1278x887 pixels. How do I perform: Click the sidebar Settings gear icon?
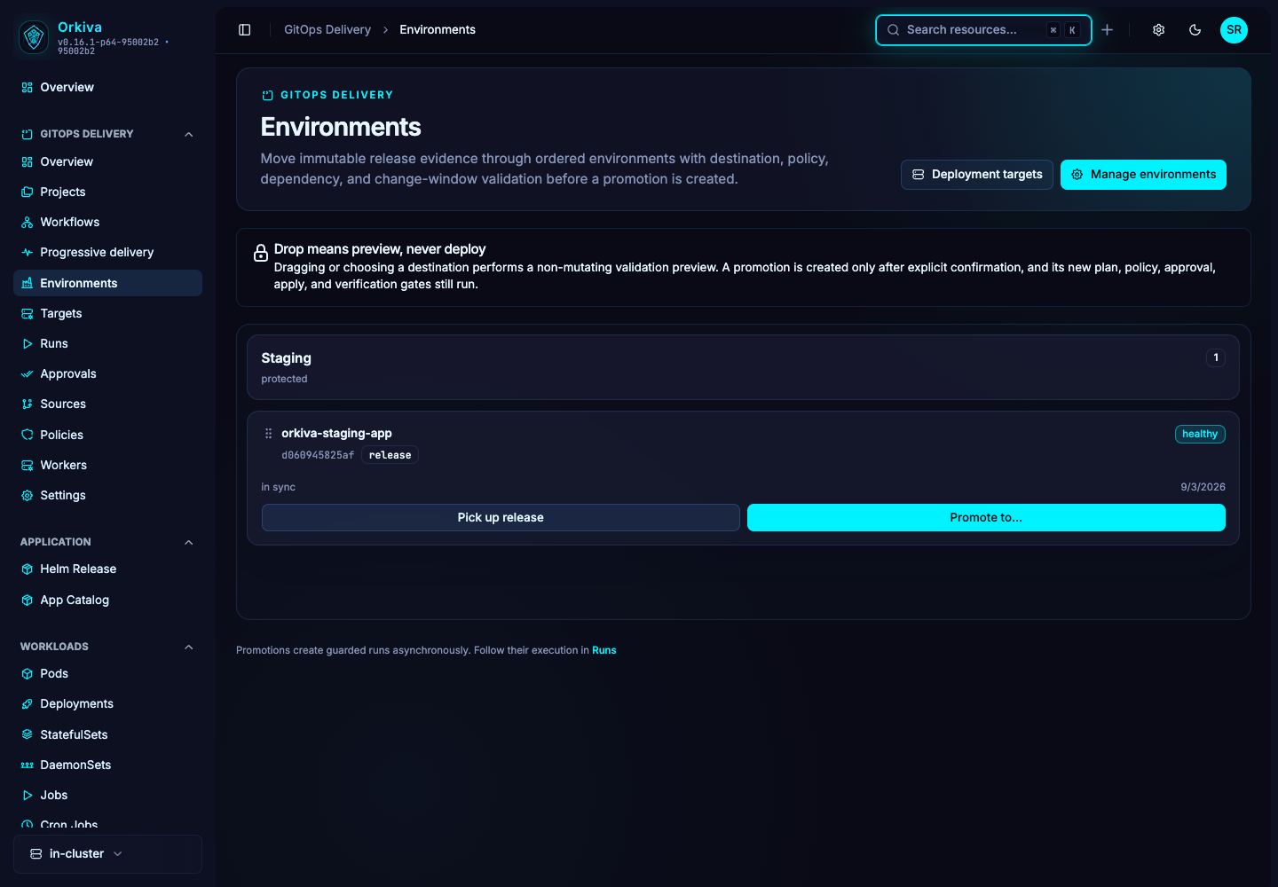coord(28,495)
